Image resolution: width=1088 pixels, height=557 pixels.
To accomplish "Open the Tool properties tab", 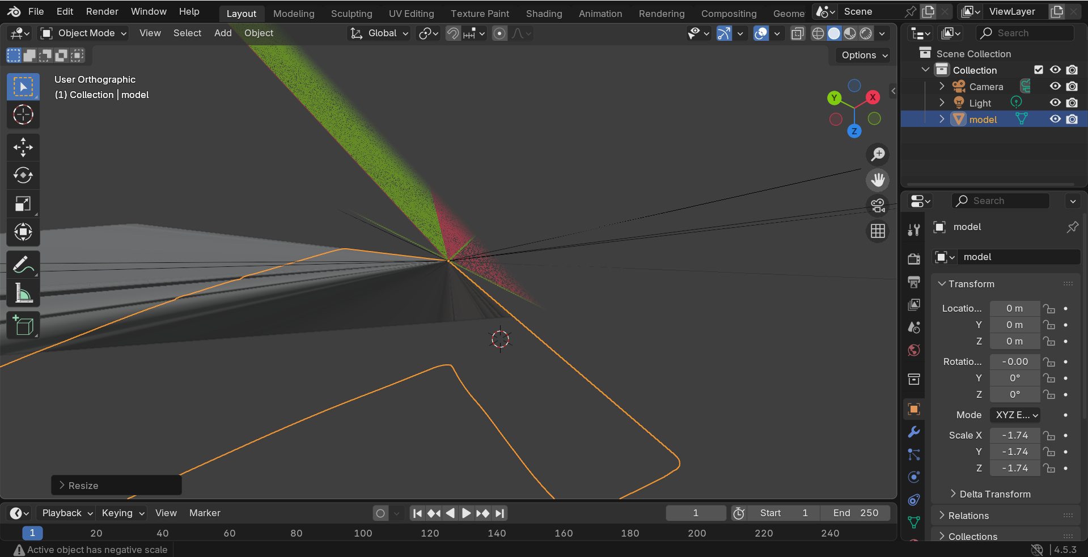I will click(x=914, y=229).
